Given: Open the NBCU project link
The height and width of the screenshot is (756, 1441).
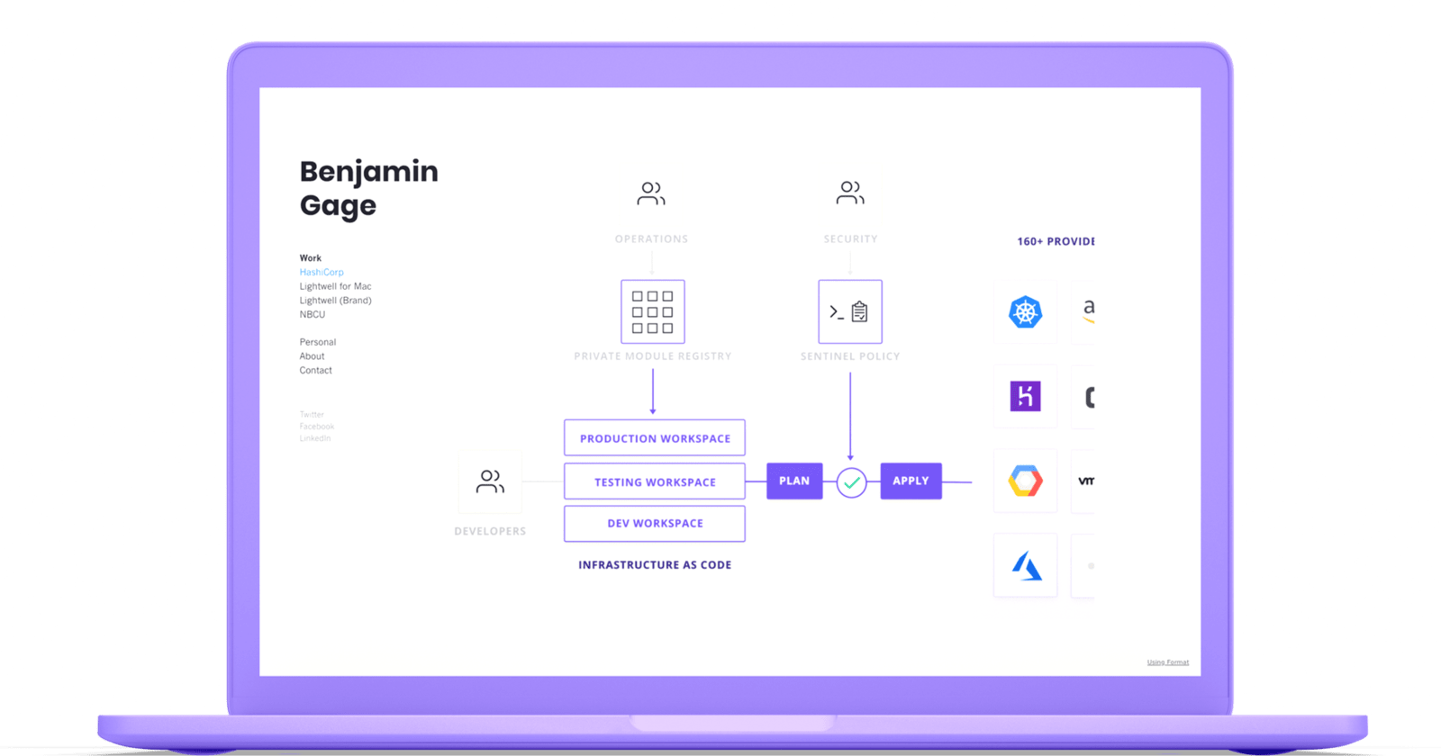Looking at the screenshot, I should pyautogui.click(x=312, y=314).
